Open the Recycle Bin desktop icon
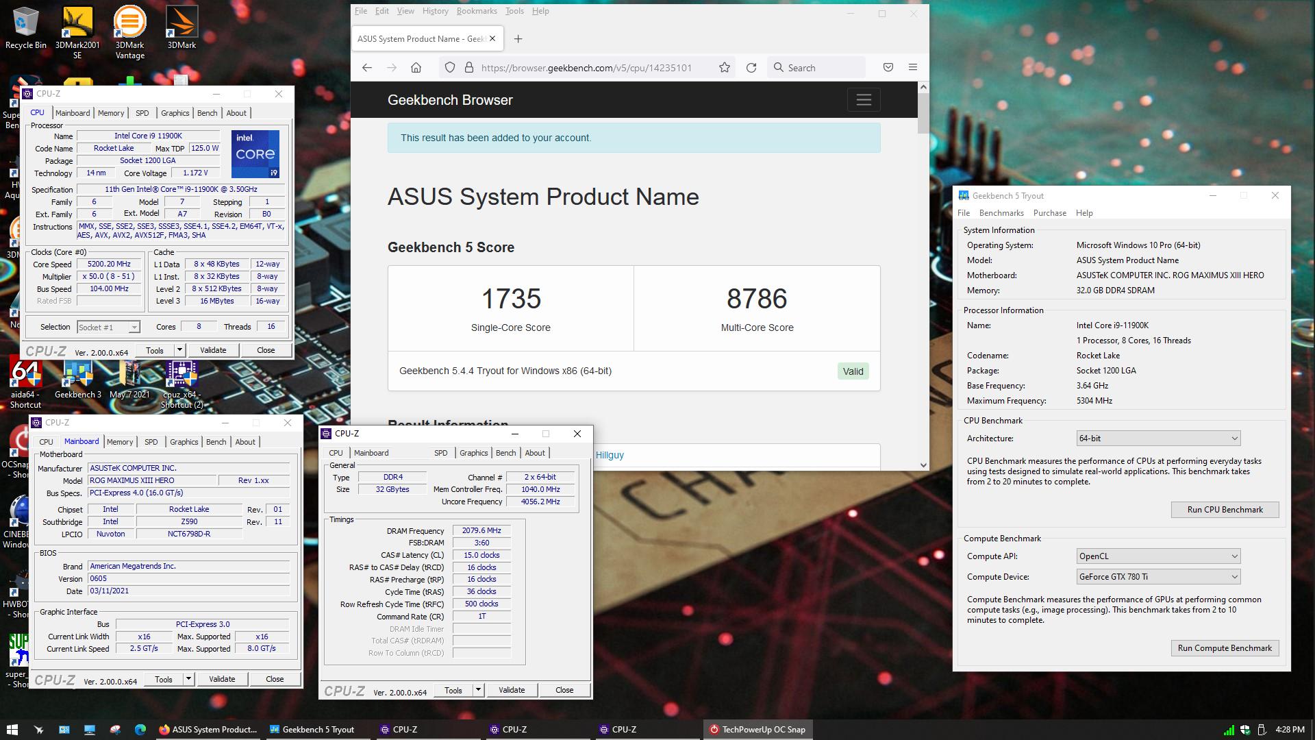Viewport: 1315px width, 740px height. tap(25, 27)
